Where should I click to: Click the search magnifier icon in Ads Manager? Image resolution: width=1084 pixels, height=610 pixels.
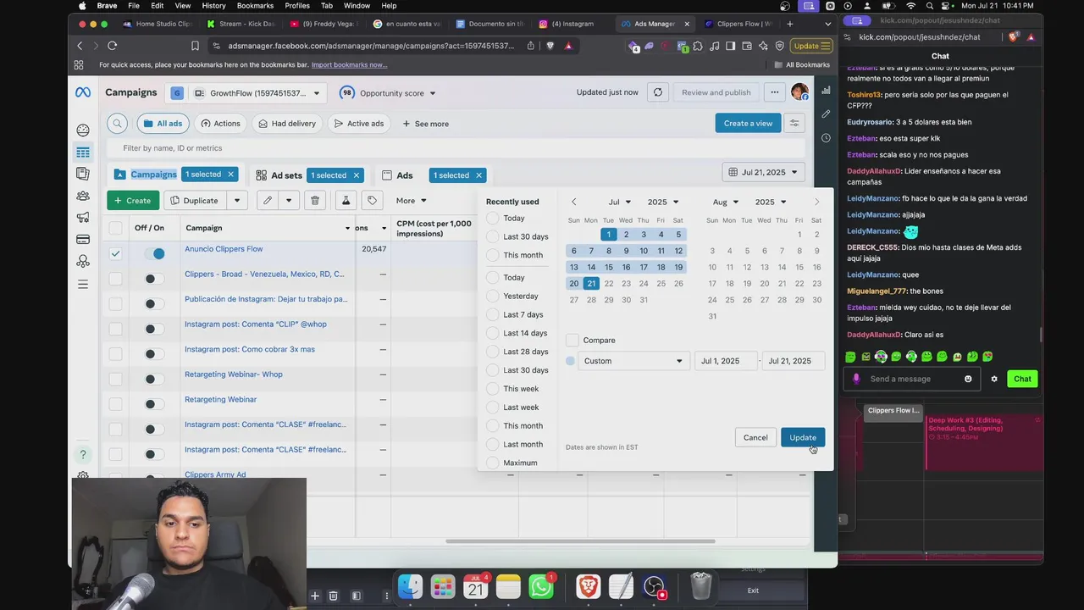click(118, 124)
